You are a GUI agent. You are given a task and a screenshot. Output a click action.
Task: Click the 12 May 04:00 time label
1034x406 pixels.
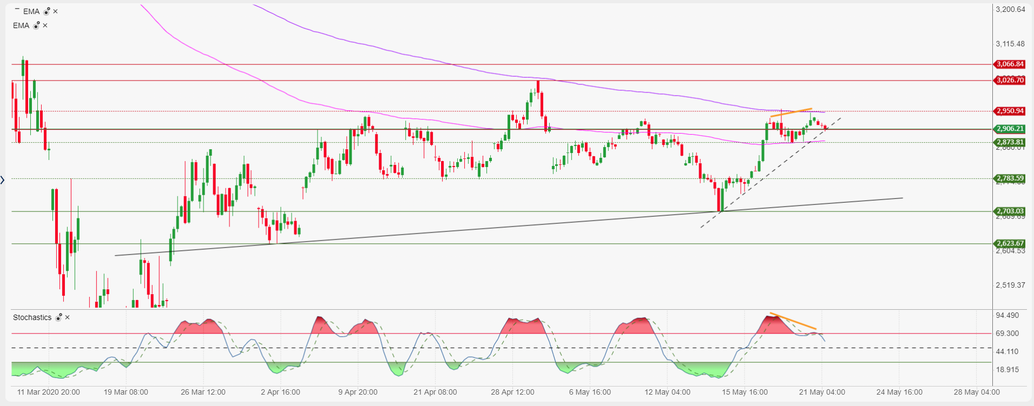(667, 392)
